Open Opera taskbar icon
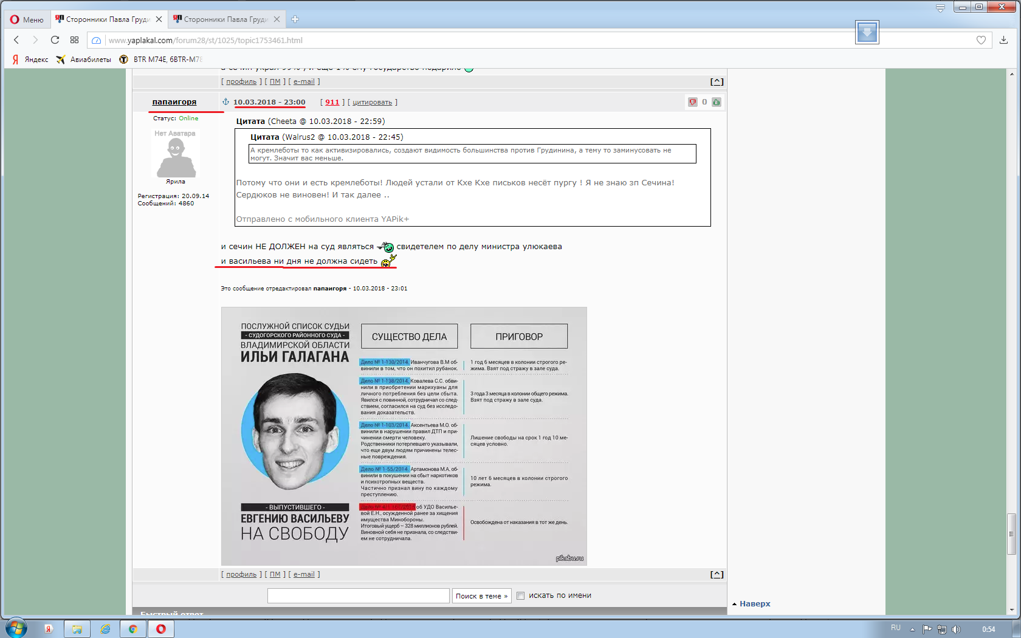The height and width of the screenshot is (638, 1021). point(161,629)
